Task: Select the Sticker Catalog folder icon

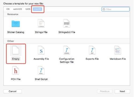Action: pyautogui.click(x=16, y=24)
